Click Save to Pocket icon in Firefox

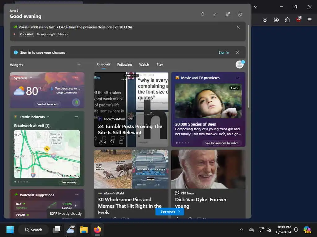265,20
